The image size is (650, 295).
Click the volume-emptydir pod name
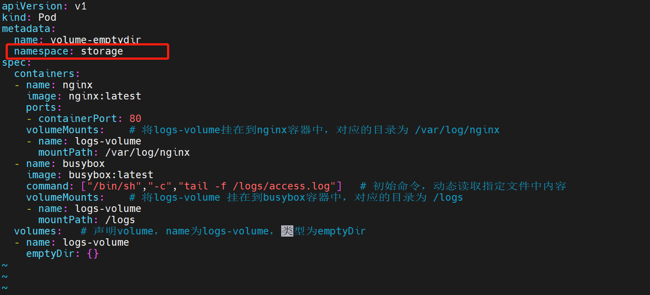(x=95, y=40)
